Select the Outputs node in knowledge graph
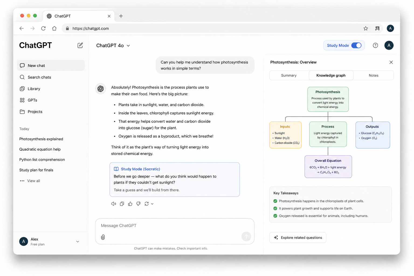The image size is (414, 276). [x=373, y=135]
